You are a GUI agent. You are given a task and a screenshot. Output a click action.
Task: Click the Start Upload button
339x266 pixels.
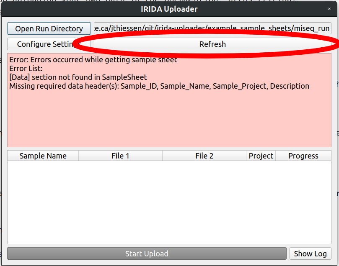[x=147, y=253]
